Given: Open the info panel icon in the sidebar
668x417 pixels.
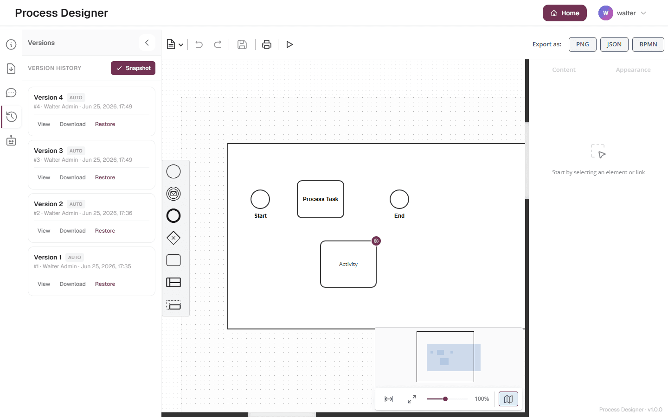Looking at the screenshot, I should (x=11, y=44).
